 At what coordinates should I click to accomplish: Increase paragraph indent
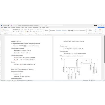[39, 30]
